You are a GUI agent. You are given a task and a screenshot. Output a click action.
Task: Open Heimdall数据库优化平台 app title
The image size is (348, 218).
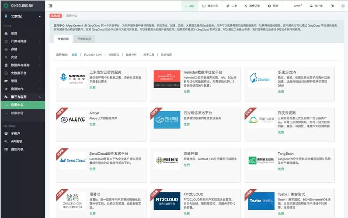point(203,72)
